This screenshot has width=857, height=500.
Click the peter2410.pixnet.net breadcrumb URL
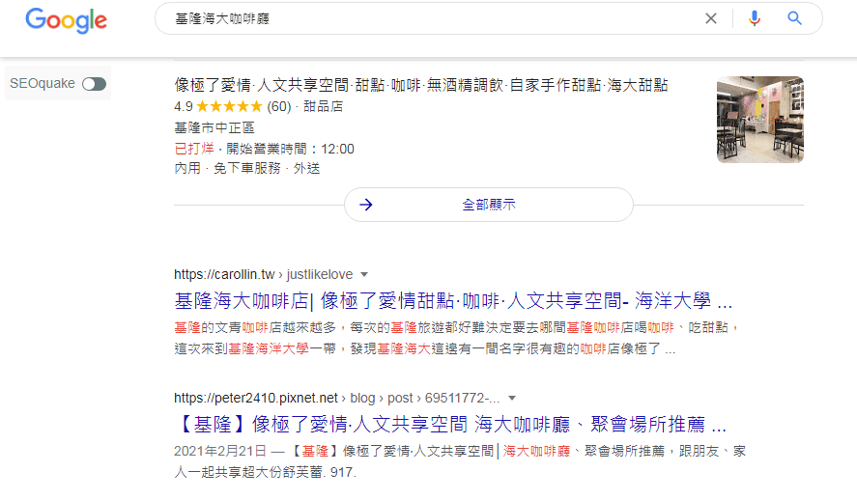[336, 398]
